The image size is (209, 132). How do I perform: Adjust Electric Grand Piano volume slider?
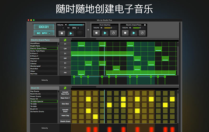[x=139, y=28]
